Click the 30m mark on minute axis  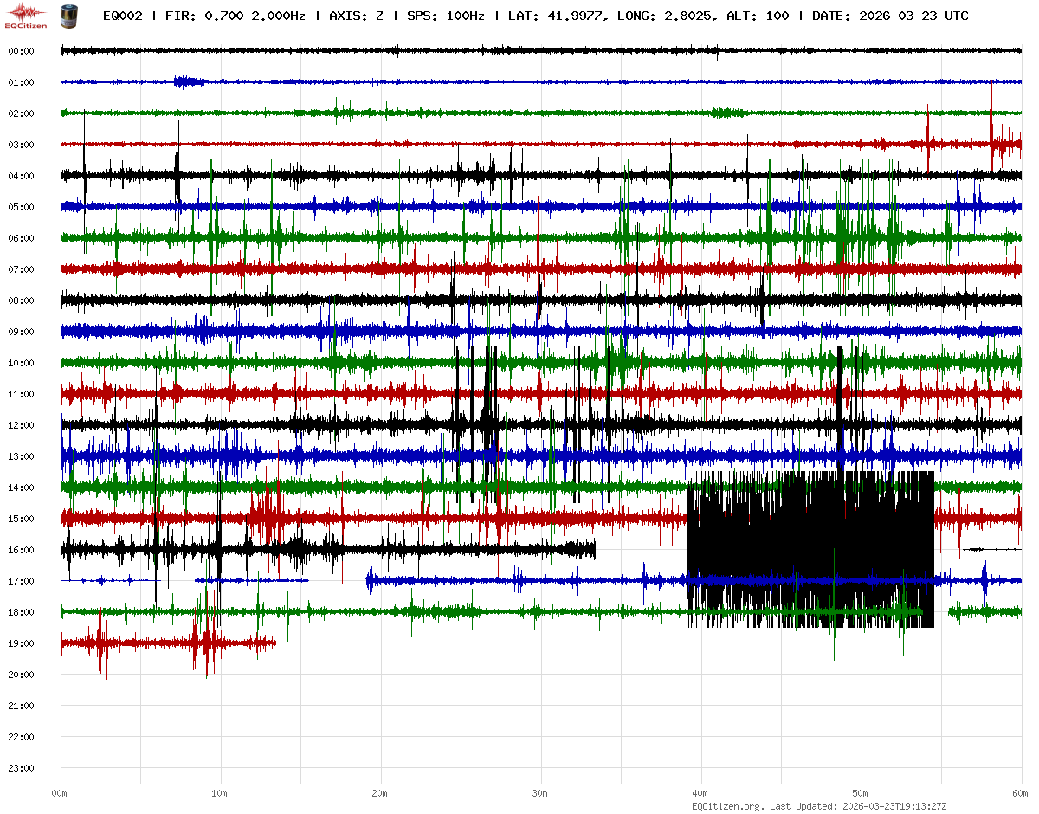tap(540, 793)
